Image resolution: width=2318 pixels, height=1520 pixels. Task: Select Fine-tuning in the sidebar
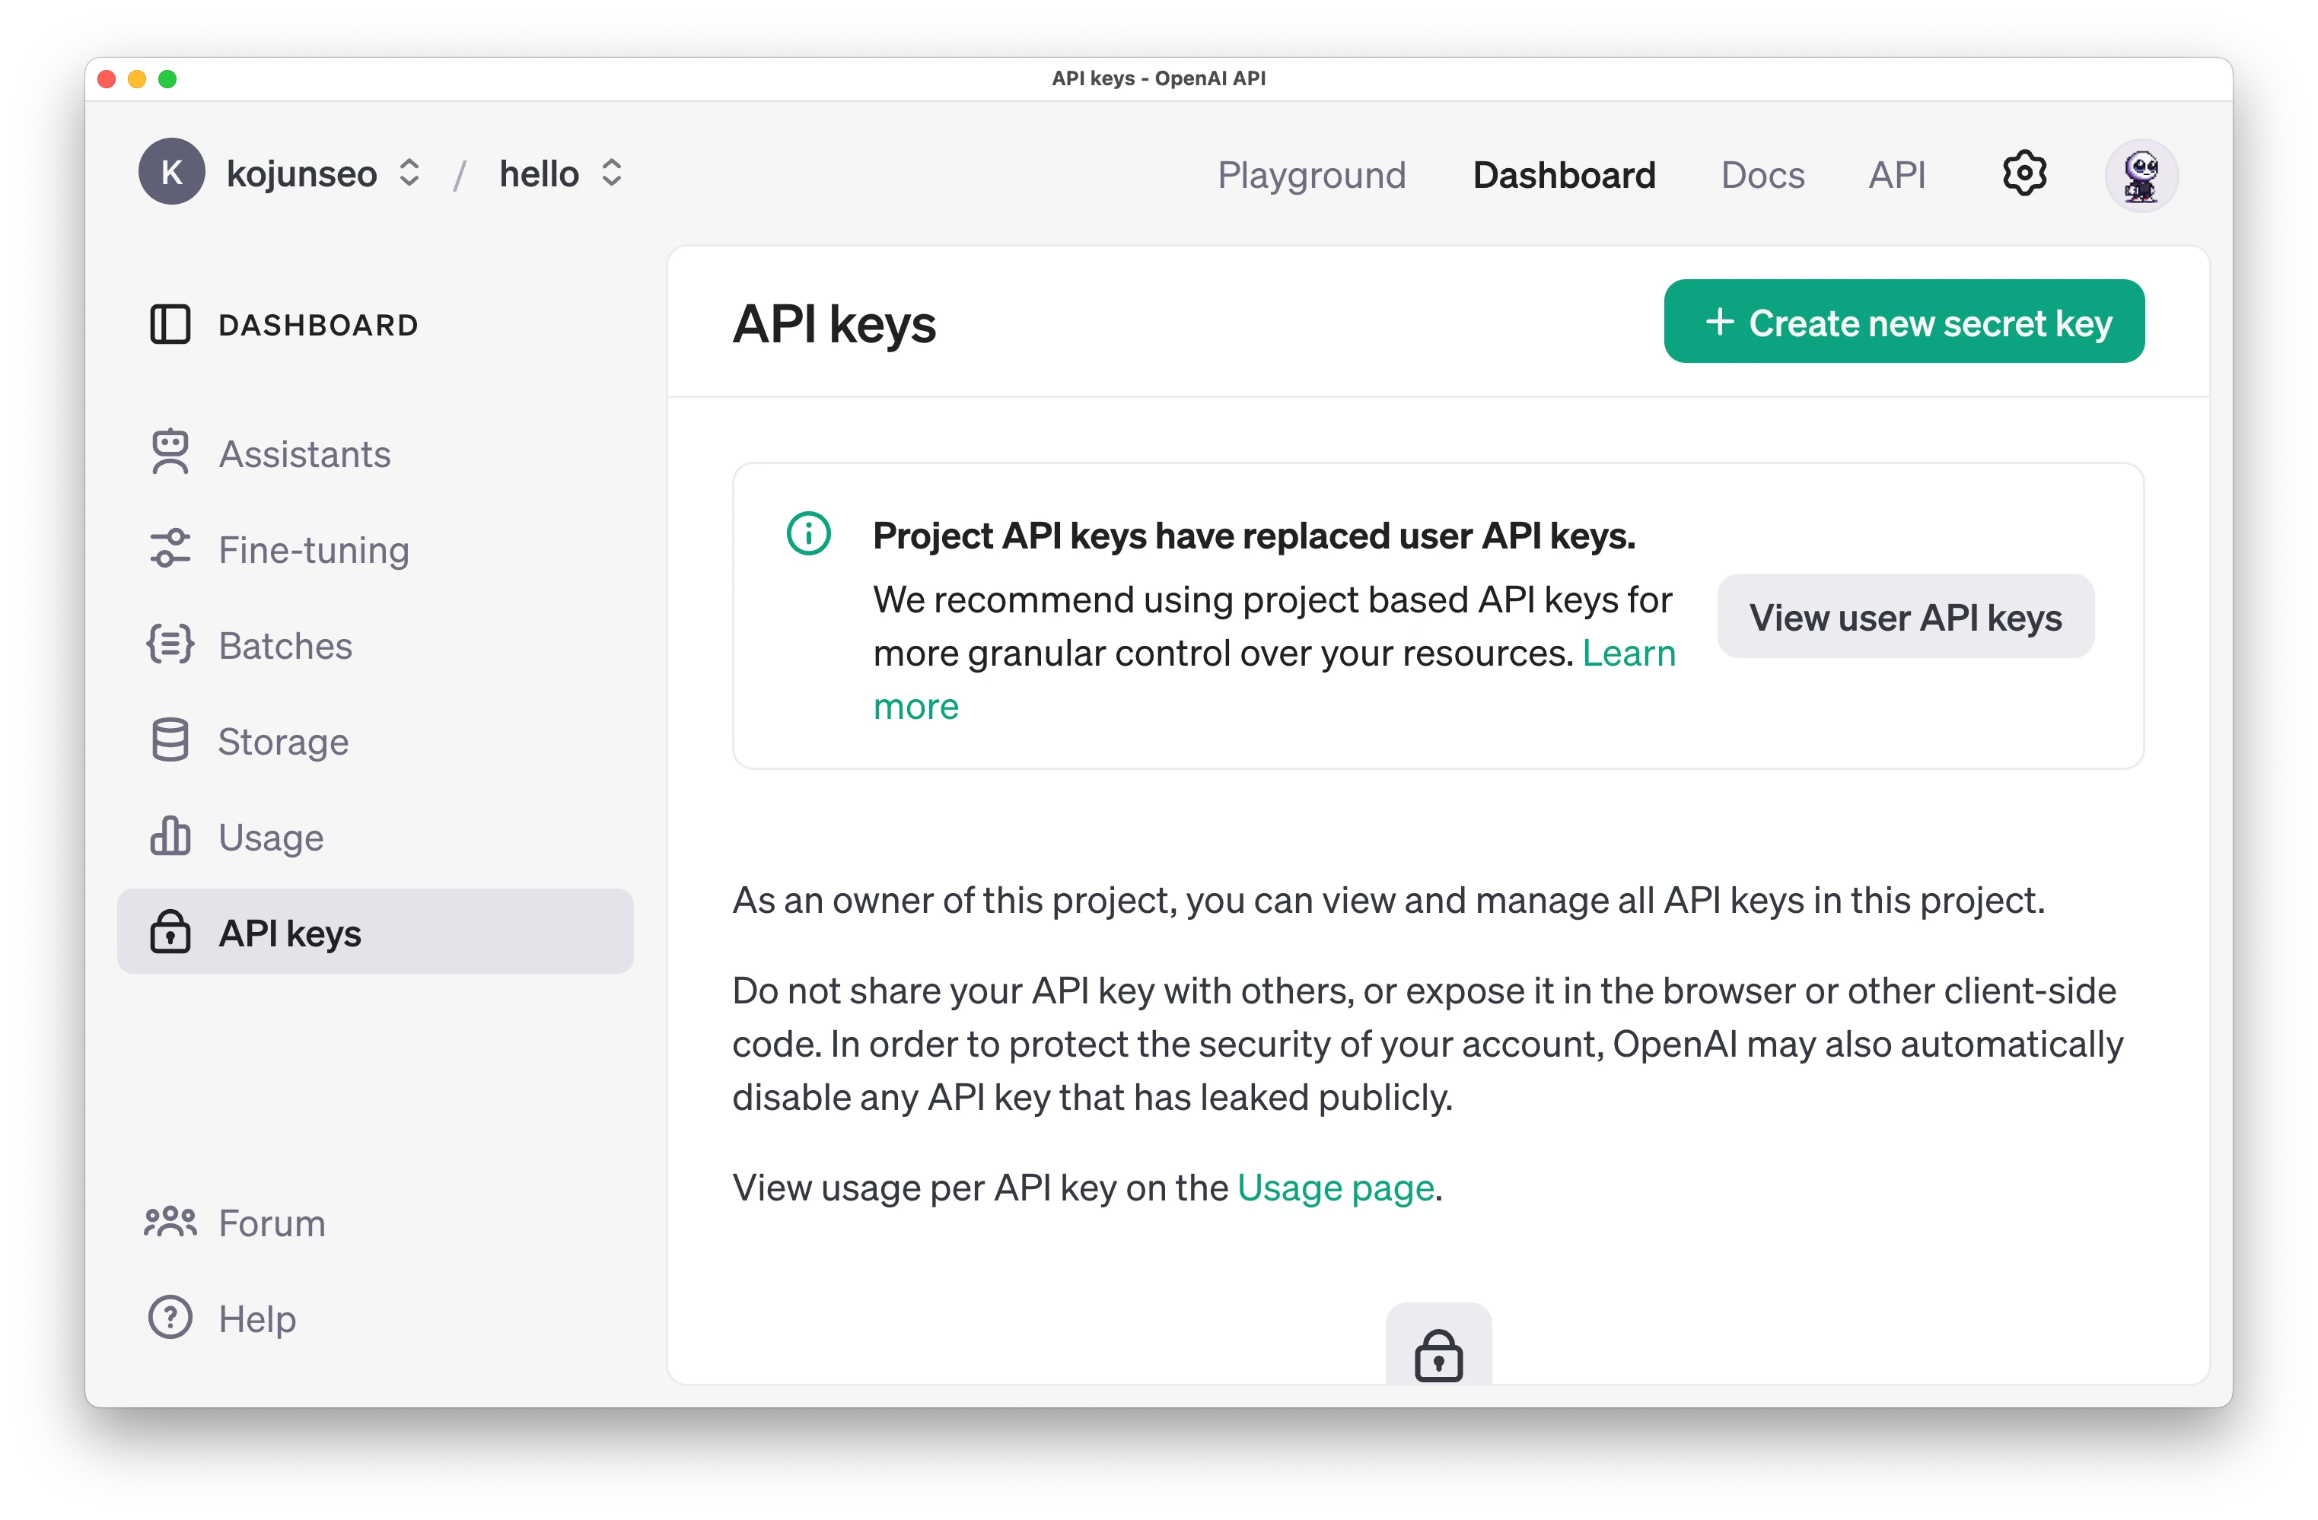click(x=375, y=549)
